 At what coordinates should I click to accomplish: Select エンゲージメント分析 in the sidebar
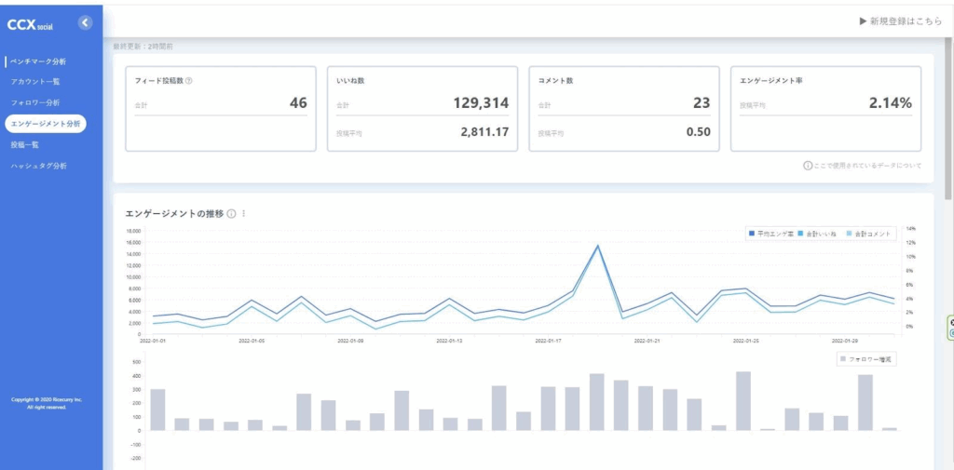(45, 123)
